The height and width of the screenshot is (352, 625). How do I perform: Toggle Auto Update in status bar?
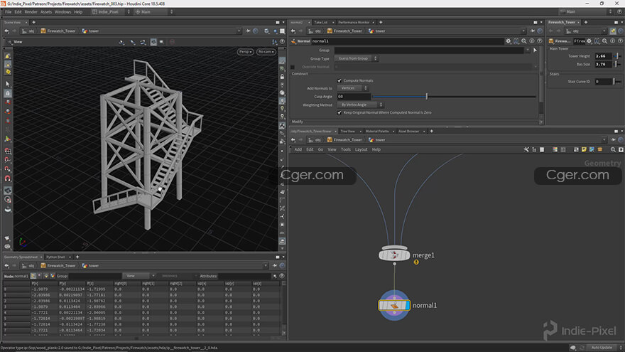602,348
